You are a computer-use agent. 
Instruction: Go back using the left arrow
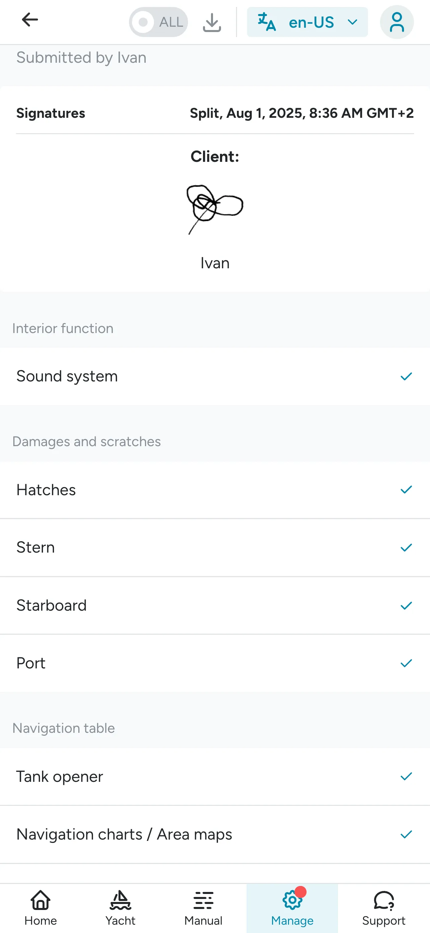pos(30,20)
